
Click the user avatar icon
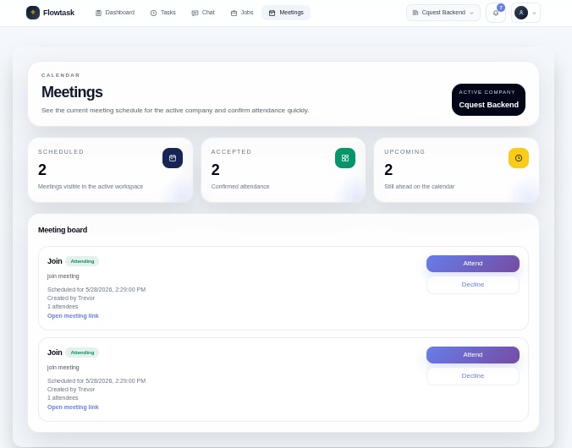521,13
